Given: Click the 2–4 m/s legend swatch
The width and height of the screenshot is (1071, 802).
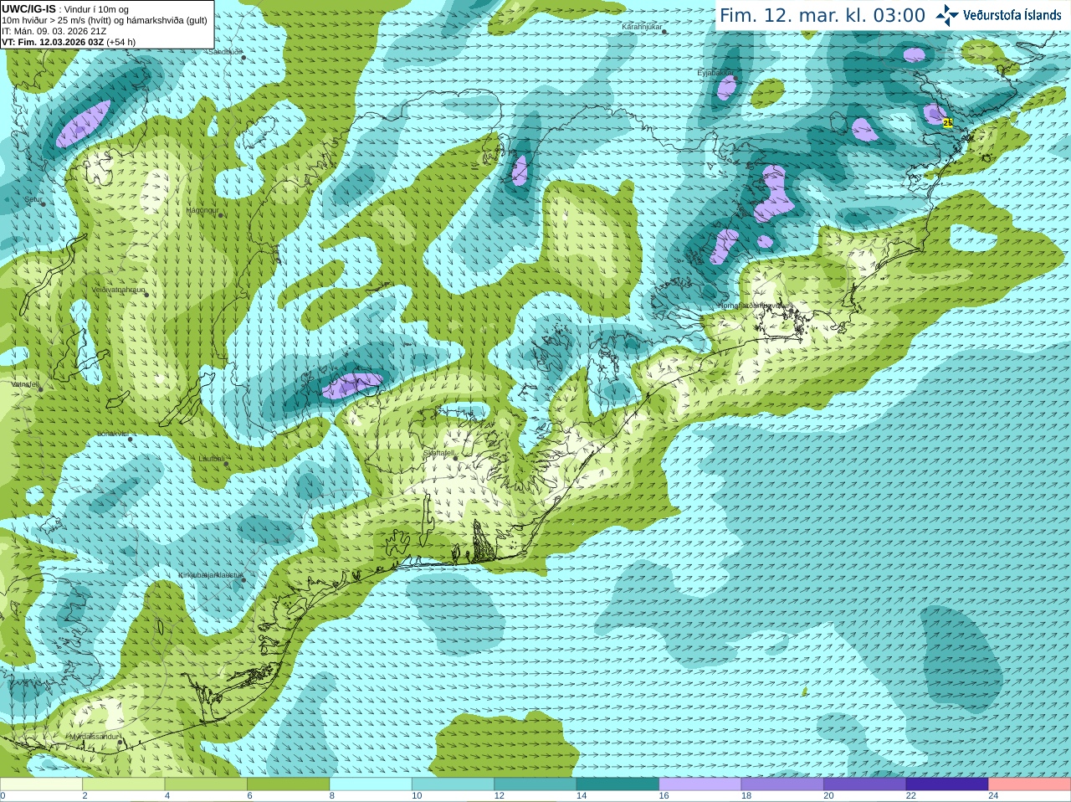Looking at the screenshot, I should coord(123,784).
